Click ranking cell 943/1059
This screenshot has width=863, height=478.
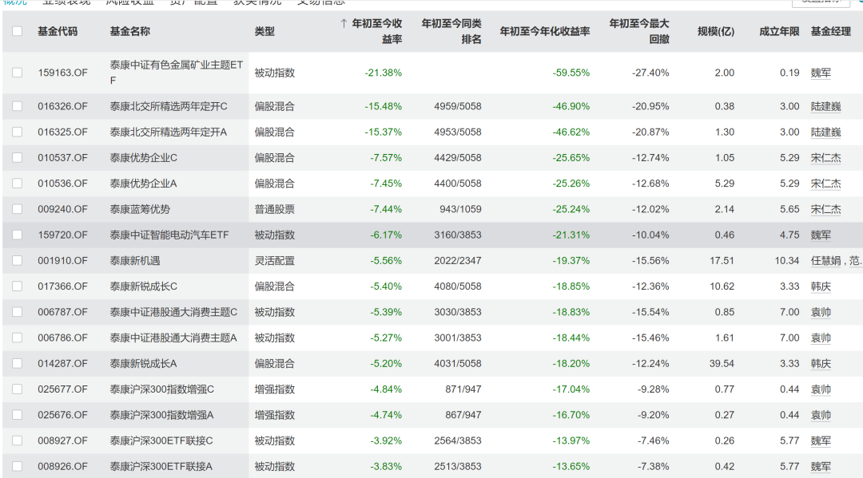(460, 209)
